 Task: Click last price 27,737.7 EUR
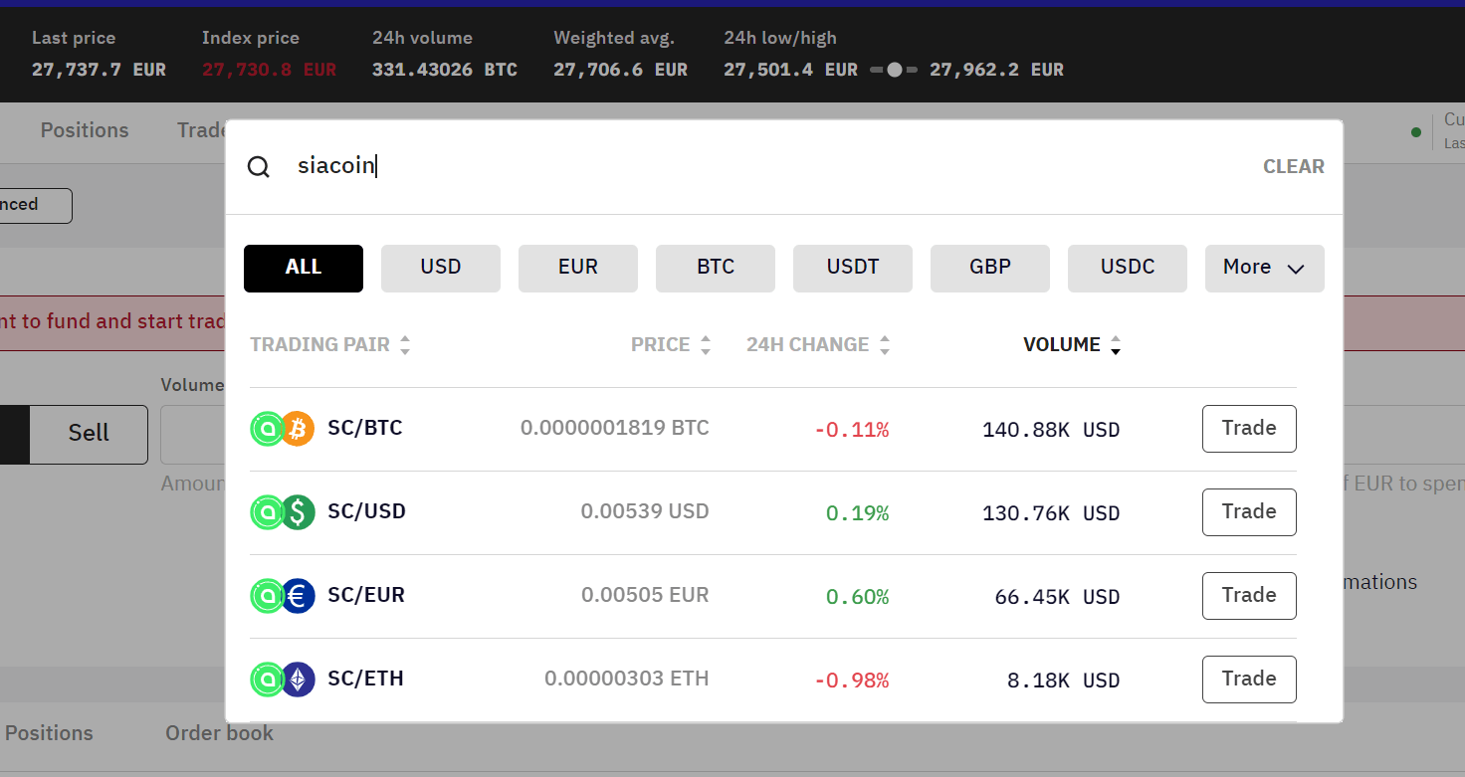(99, 71)
